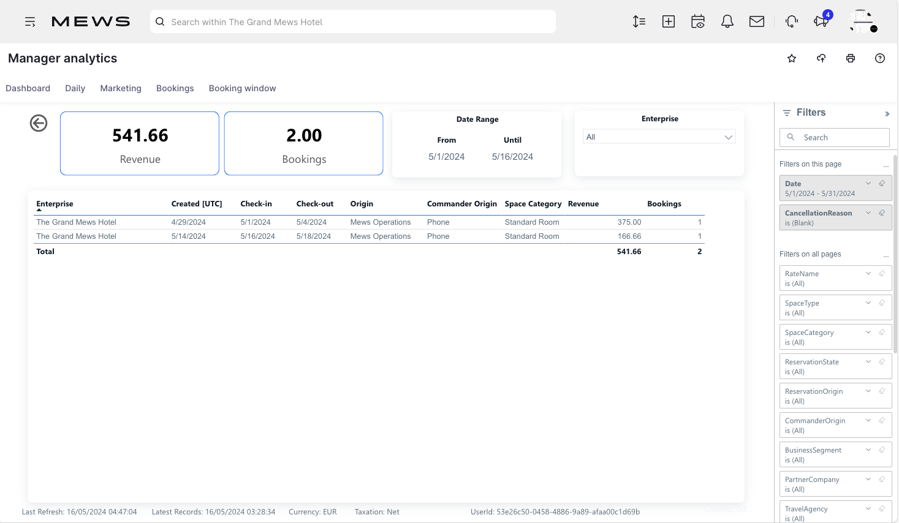The width and height of the screenshot is (899, 523).
Task: Clear the RateName filter eraser icon
Action: [882, 273]
